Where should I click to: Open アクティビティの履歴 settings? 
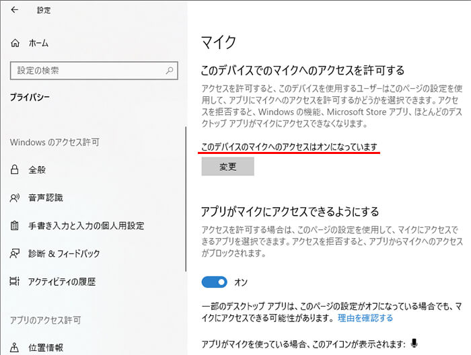62,282
